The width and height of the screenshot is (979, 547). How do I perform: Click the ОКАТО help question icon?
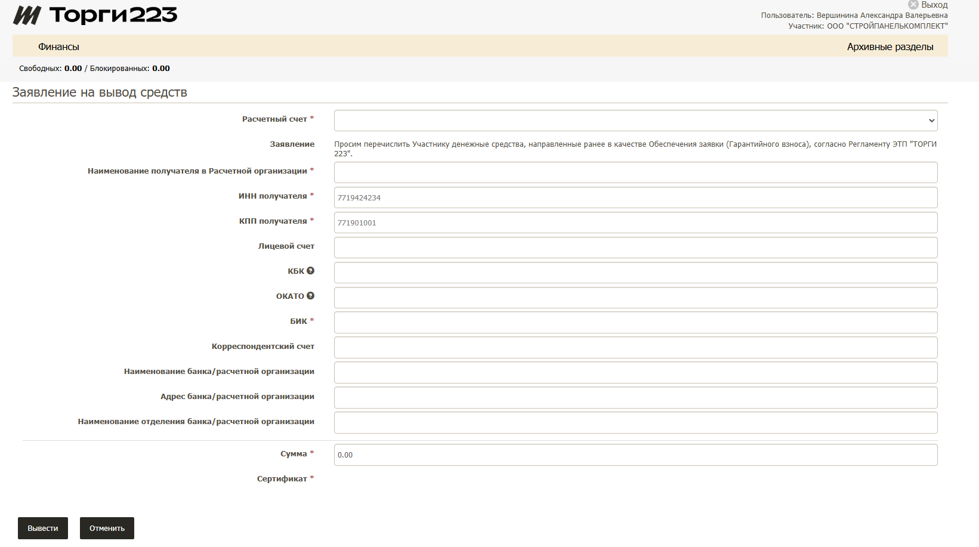pyautogui.click(x=310, y=296)
